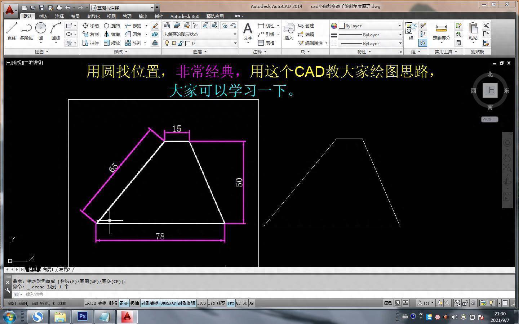Open the 草图与注释 workspace dropdown
Image resolution: width=519 pixels, height=324 pixels.
(x=123, y=8)
